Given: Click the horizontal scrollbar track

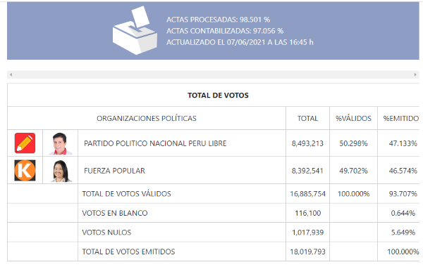Looking at the screenshot, I should pyautogui.click(x=213, y=74).
